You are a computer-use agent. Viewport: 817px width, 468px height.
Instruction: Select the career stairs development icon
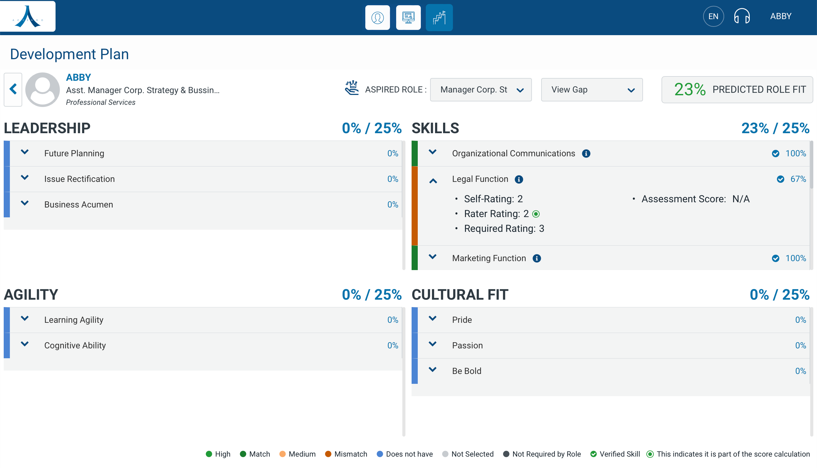pos(439,17)
